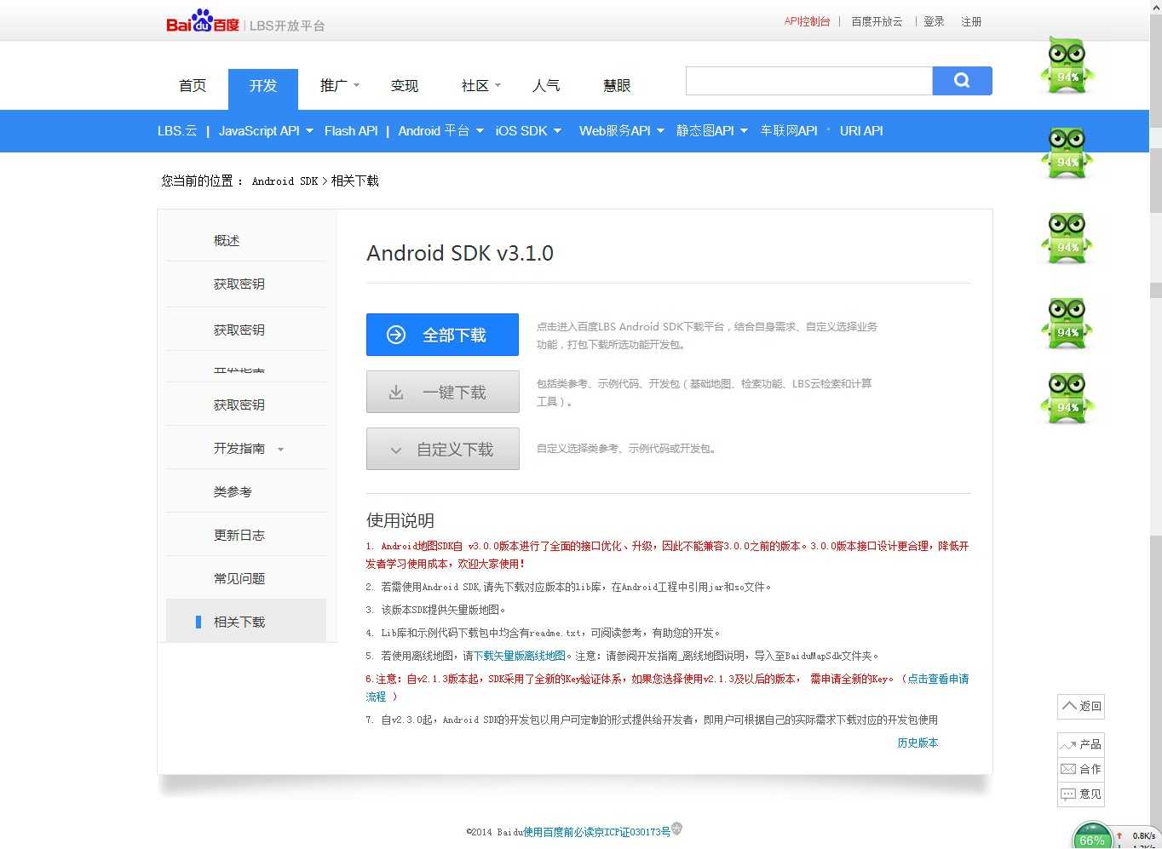
Task: Click the Baidu logo
Action: click(203, 22)
